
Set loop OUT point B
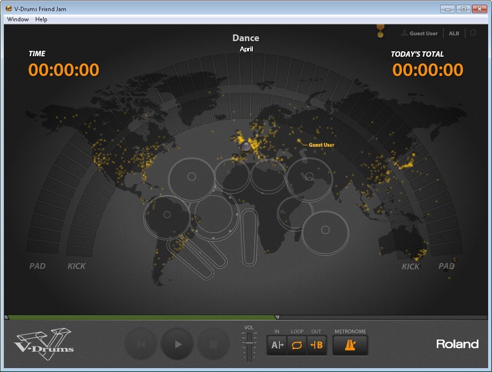(x=317, y=345)
